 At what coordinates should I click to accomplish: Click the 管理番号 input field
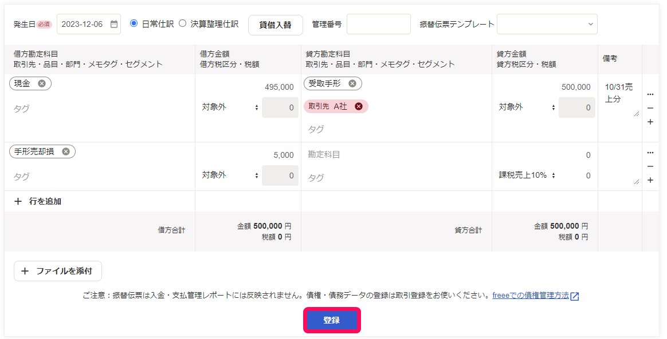(379, 24)
